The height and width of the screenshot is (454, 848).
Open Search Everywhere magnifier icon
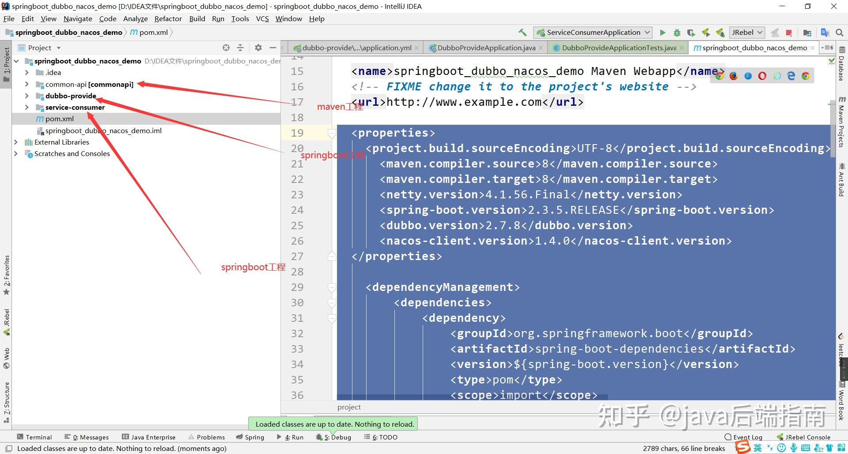point(840,33)
